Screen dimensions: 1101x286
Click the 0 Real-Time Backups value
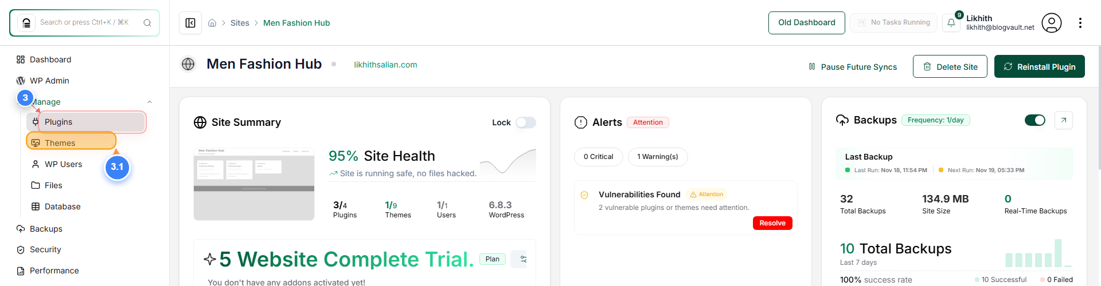tap(1008, 199)
